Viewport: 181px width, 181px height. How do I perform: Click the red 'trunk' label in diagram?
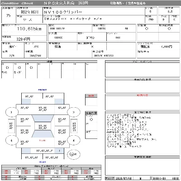43,140
